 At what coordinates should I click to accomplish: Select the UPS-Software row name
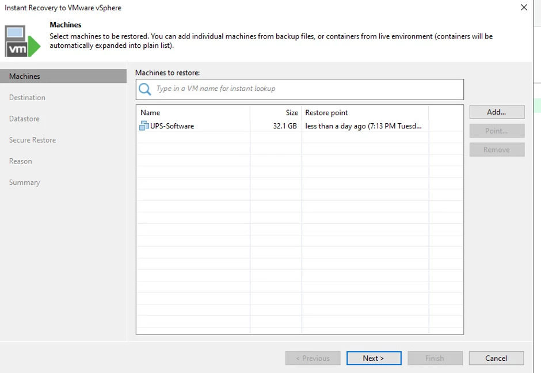pos(172,126)
